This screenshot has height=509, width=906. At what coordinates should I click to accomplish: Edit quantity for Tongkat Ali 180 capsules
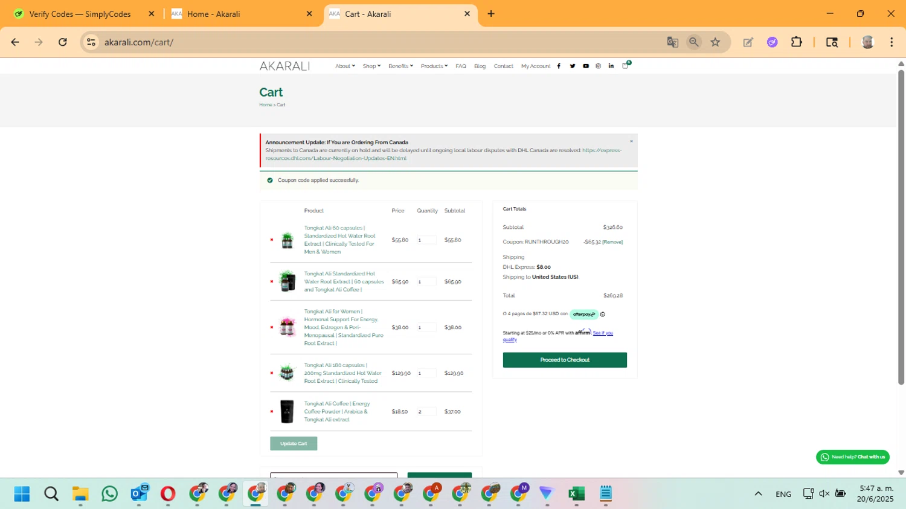pos(426,373)
